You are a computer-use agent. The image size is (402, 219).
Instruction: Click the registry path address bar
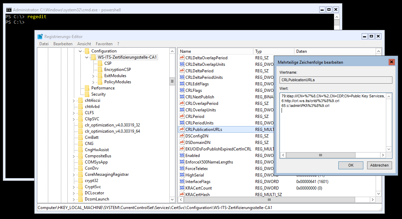click(x=209, y=208)
